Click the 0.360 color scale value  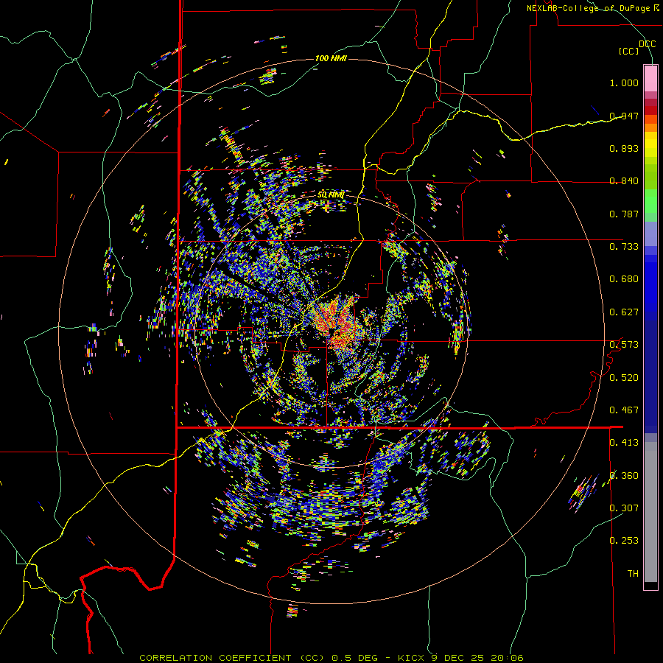pos(624,476)
